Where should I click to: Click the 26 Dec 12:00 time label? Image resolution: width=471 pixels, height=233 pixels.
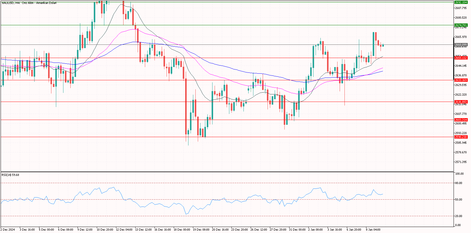(258, 230)
